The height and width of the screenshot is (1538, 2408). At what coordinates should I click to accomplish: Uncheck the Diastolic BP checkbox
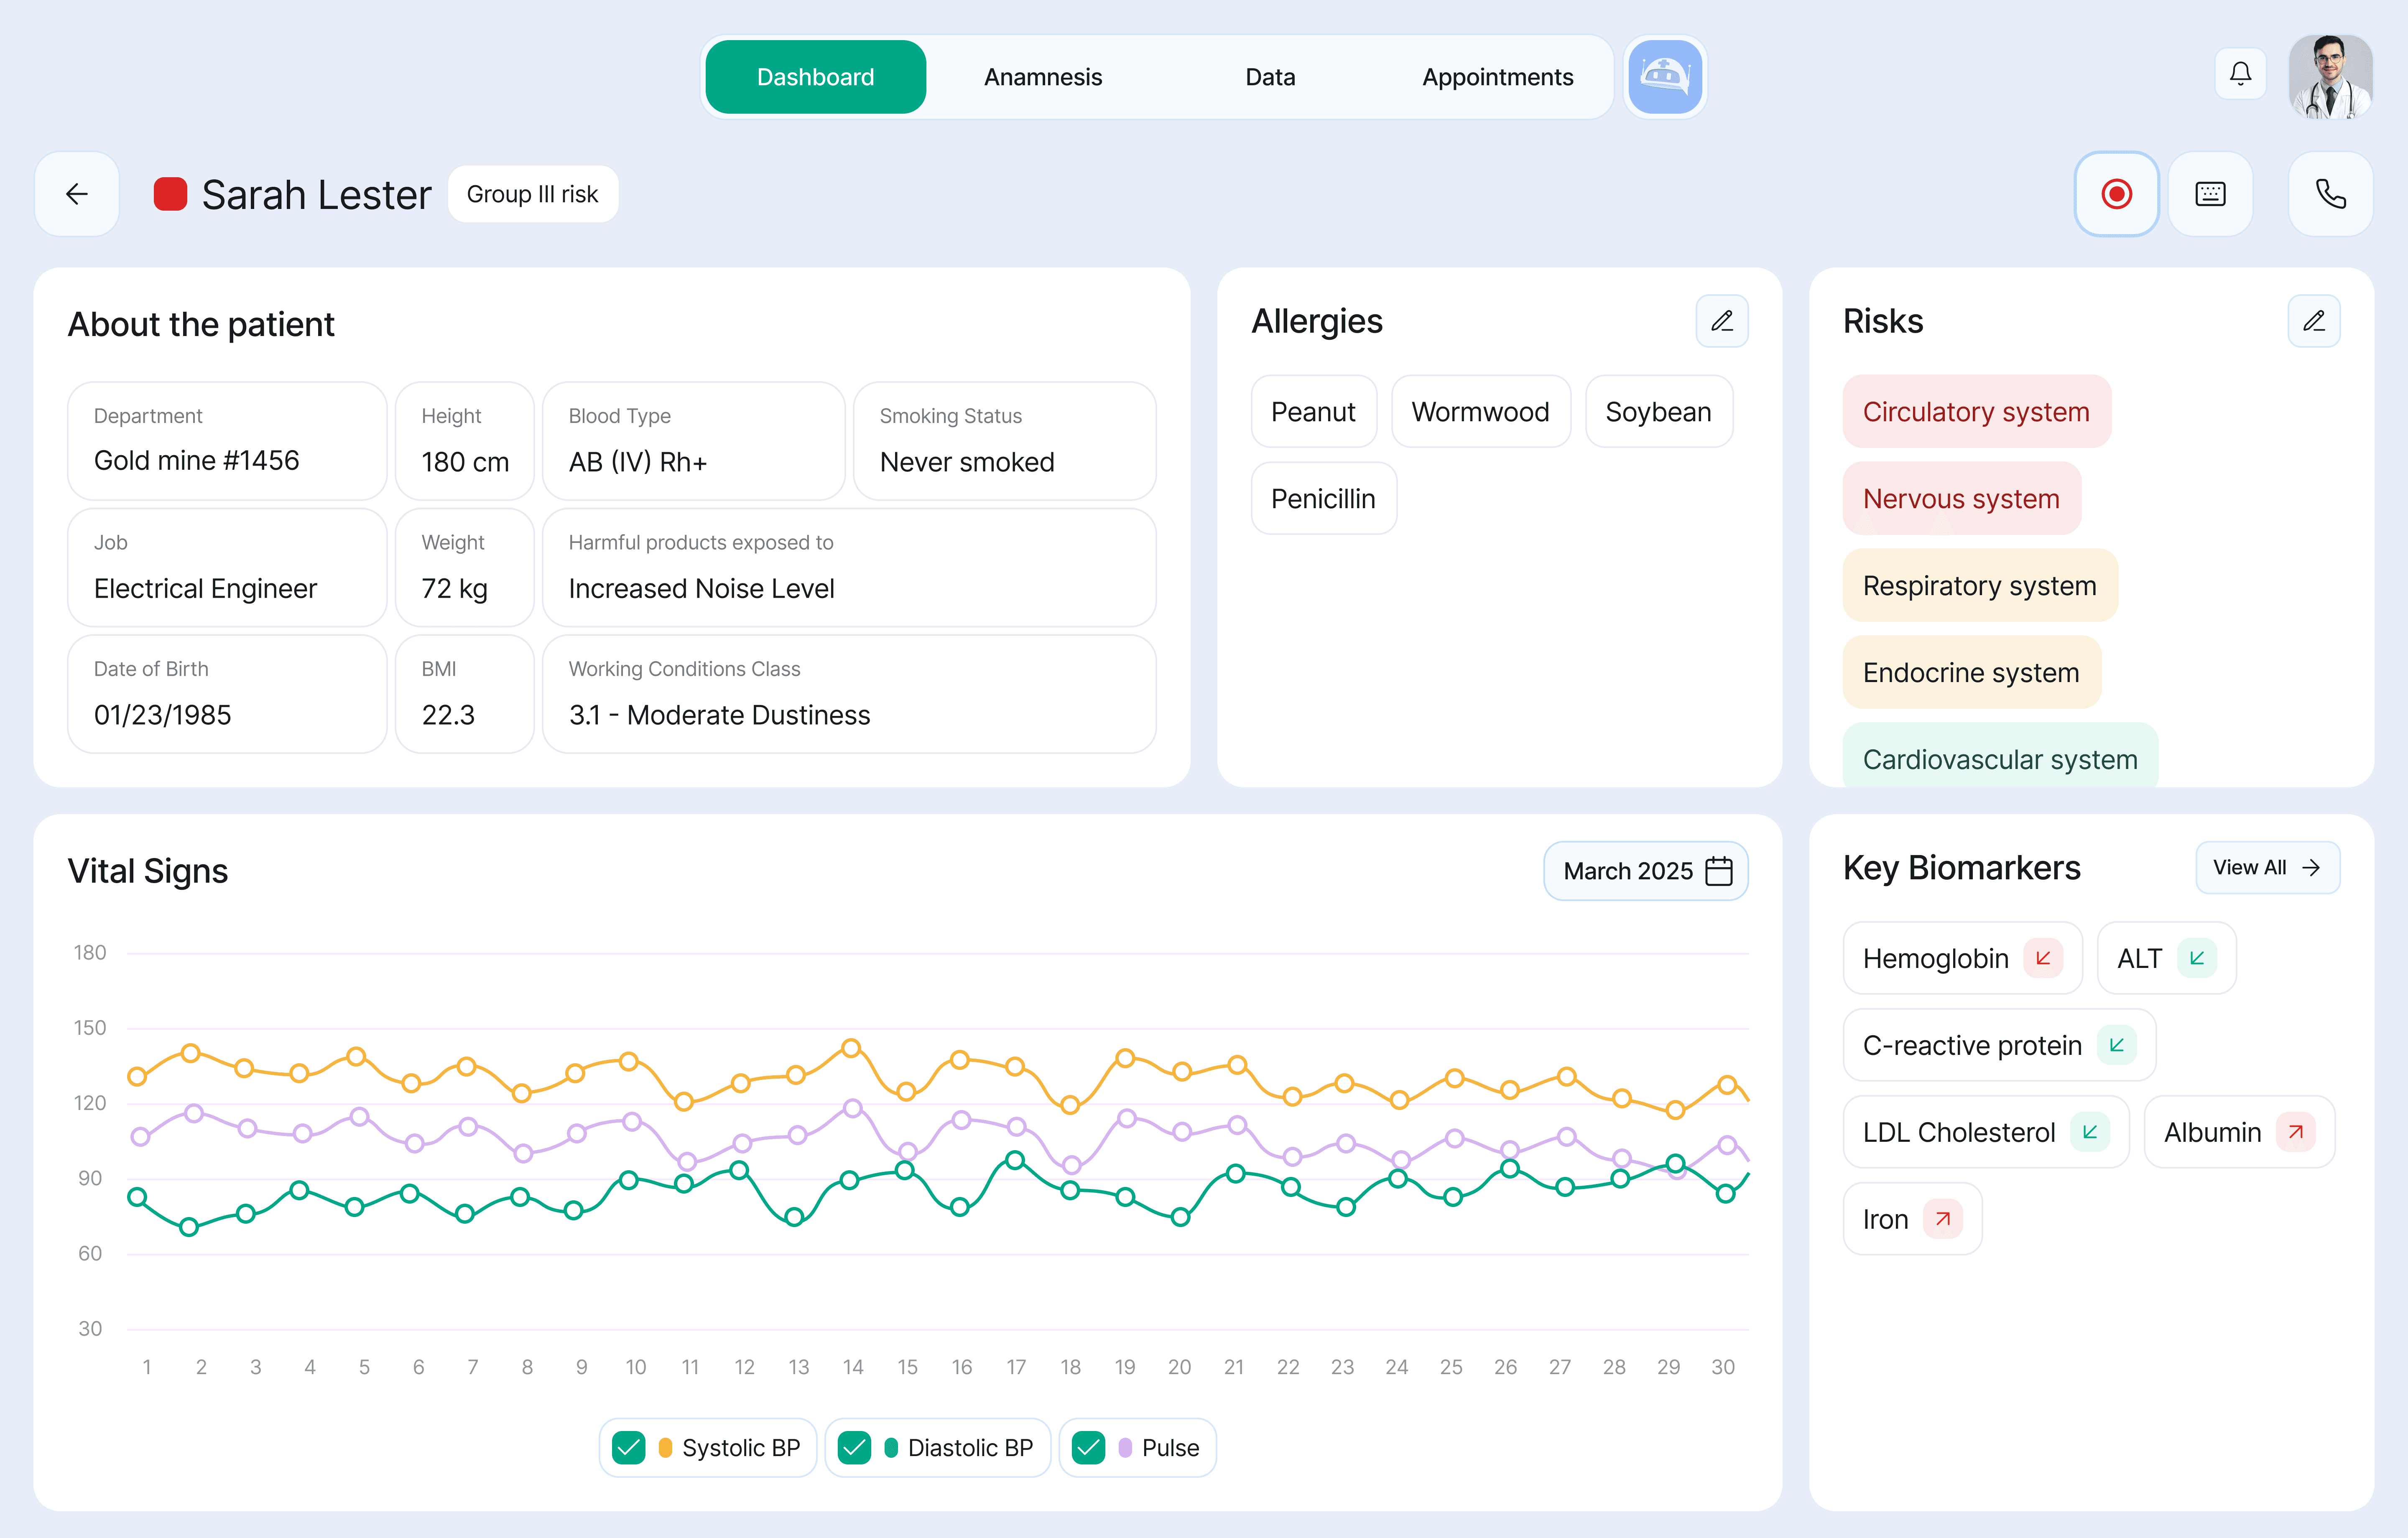coord(854,1448)
